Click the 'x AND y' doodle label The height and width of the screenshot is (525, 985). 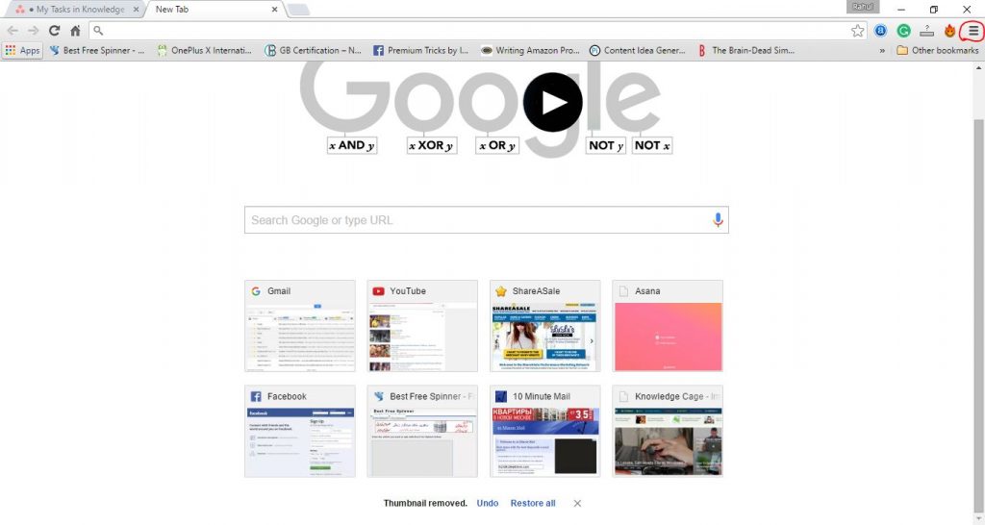click(x=352, y=146)
